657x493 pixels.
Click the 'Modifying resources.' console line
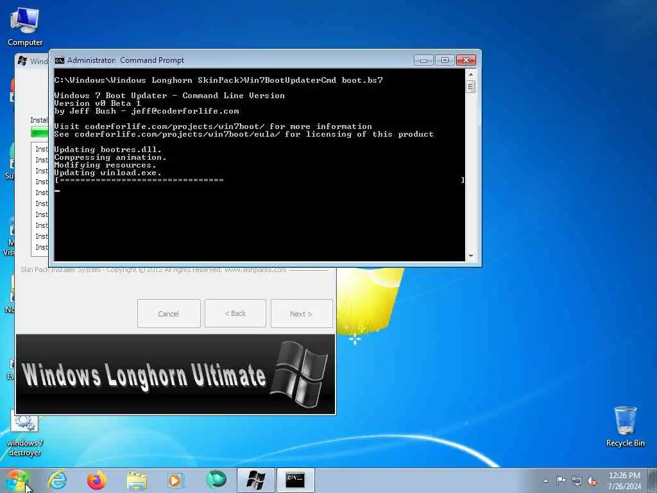[x=105, y=165]
